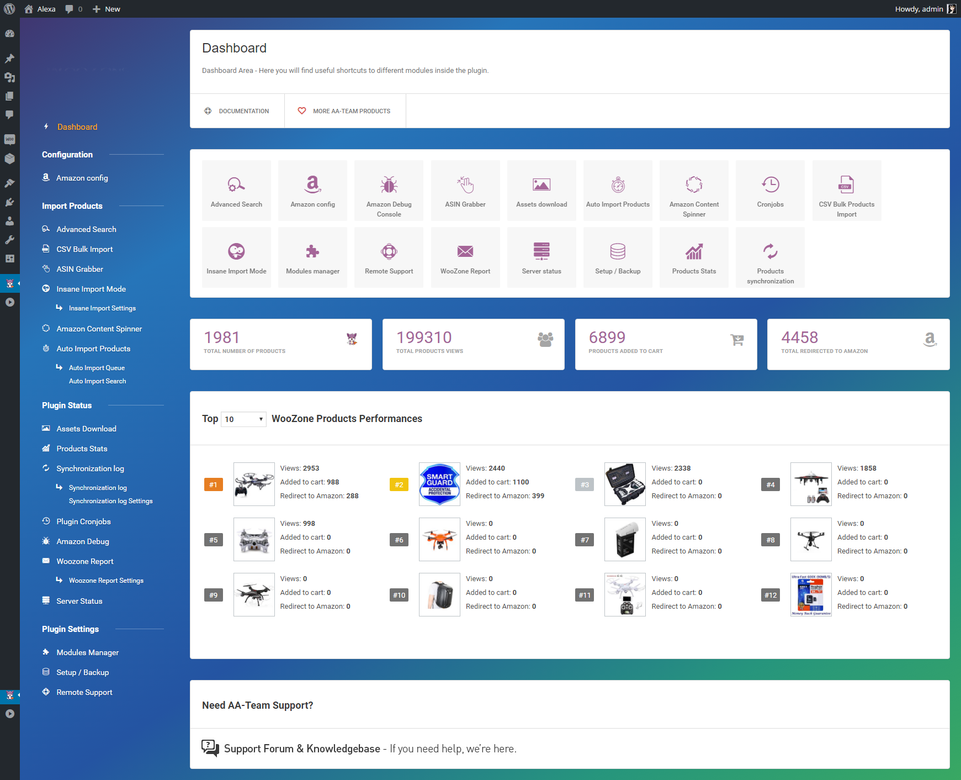Switch to the Documentation tab

237,111
